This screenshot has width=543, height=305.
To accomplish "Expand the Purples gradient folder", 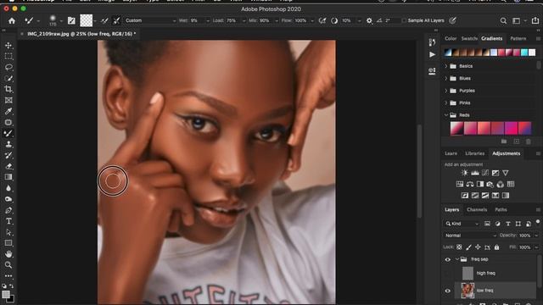I will [x=446, y=91].
